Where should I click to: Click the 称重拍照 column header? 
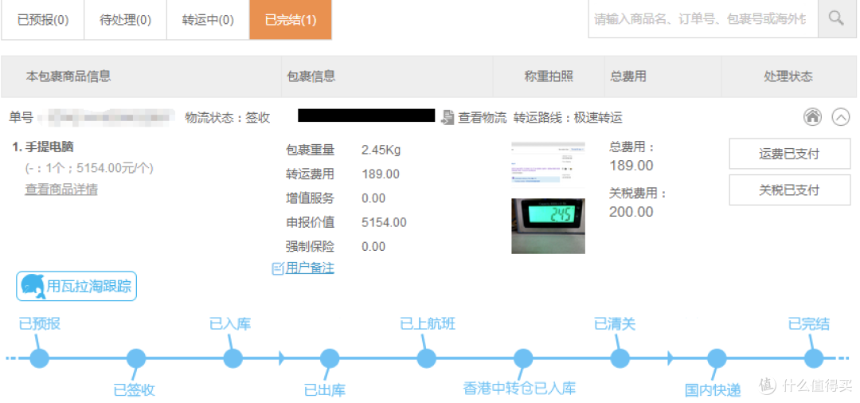click(x=549, y=76)
